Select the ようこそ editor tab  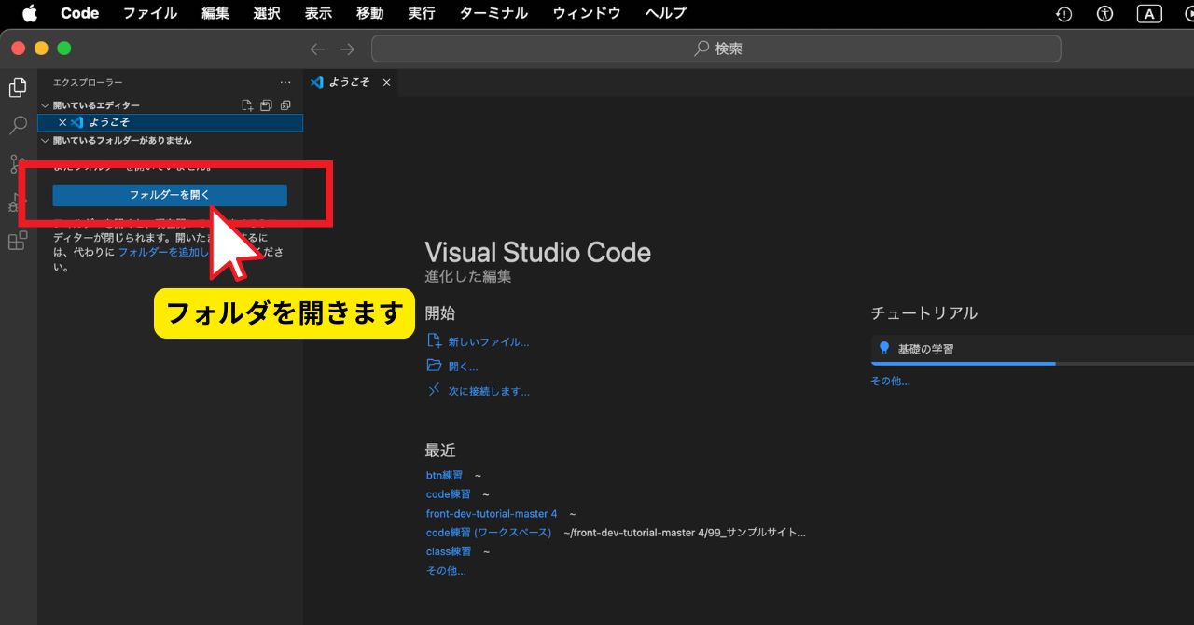pyautogui.click(x=351, y=82)
